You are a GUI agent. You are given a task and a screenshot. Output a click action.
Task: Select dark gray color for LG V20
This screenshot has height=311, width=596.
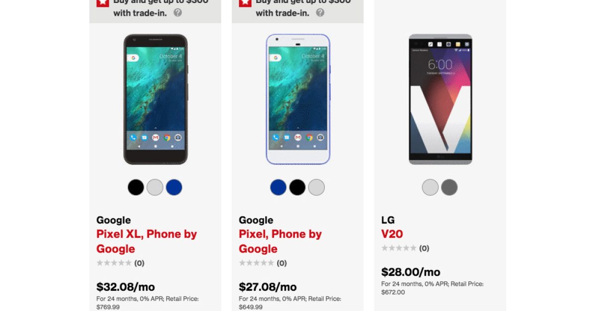(x=449, y=187)
